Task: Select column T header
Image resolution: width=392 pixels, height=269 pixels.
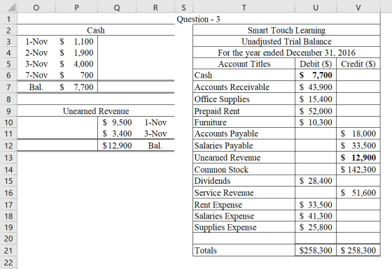Action: point(244,8)
